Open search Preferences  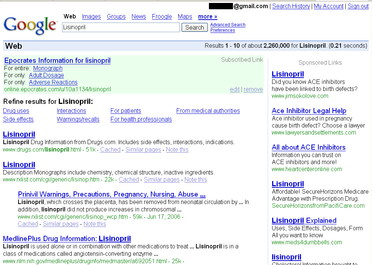coord(223,30)
